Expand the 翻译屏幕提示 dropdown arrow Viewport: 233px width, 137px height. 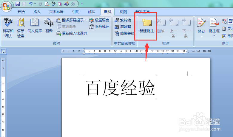pyautogui.click(x=86, y=20)
